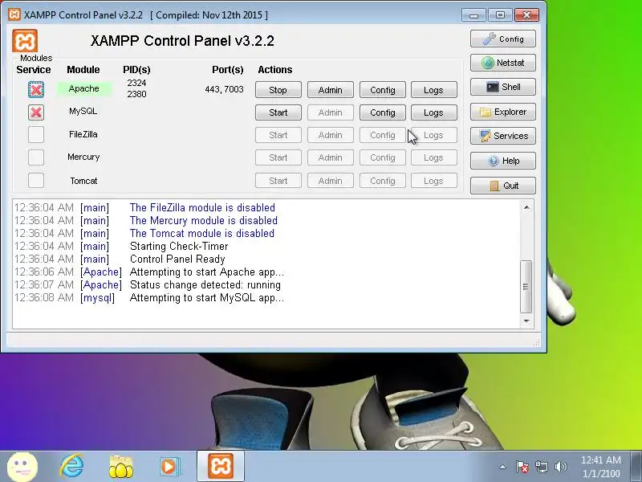Open Internet Explorer from the taskbar
Viewport: 642px width, 482px height.
pos(71,467)
